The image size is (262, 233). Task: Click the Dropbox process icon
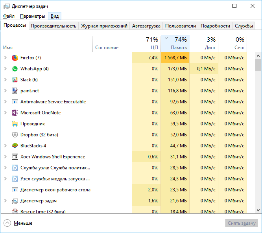(15, 135)
